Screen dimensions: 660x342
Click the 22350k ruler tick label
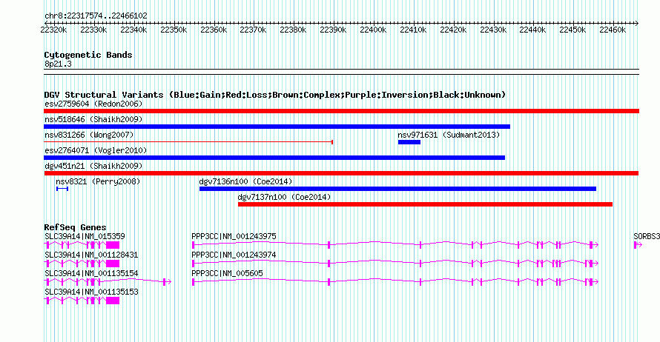click(174, 30)
